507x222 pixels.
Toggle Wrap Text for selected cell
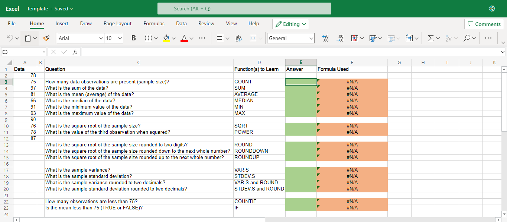238,38
